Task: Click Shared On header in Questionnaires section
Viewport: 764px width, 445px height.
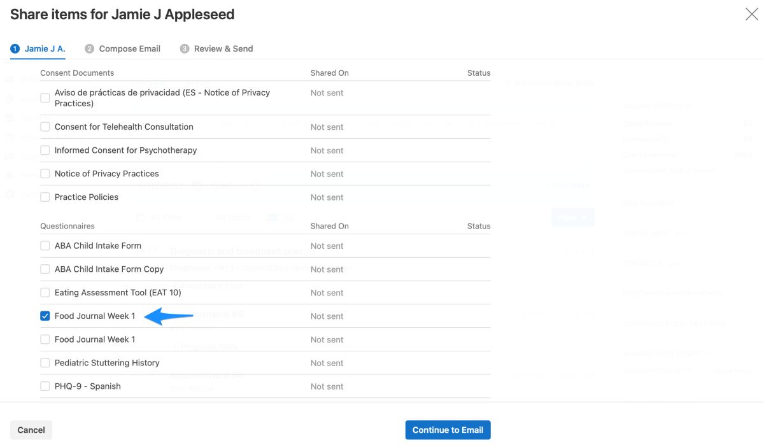Action: pyautogui.click(x=330, y=226)
